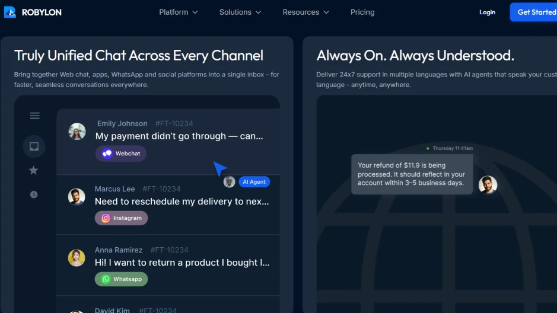Click Emily Johnson's avatar
This screenshot has width=557, height=313.
pos(77,131)
